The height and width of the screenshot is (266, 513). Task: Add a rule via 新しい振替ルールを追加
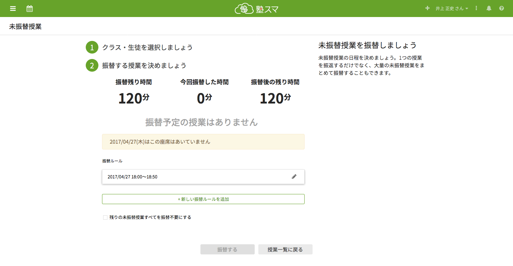pyautogui.click(x=203, y=199)
